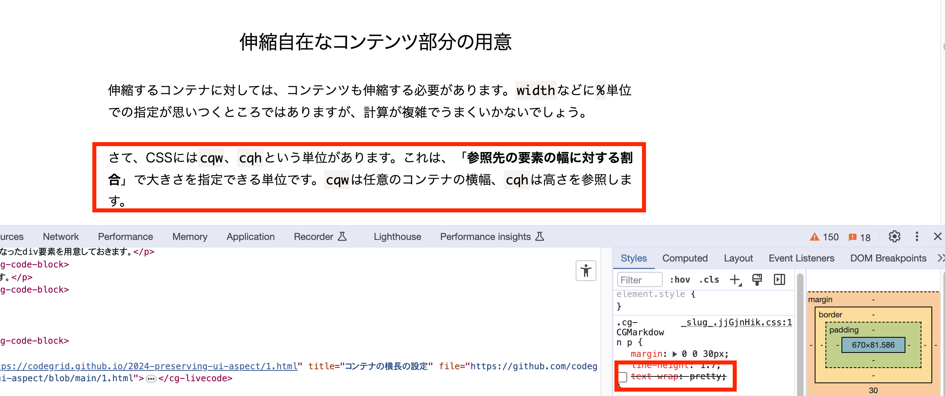Toggle element pseudo-class states with :hov
The height and width of the screenshot is (396, 945).
pyautogui.click(x=681, y=279)
